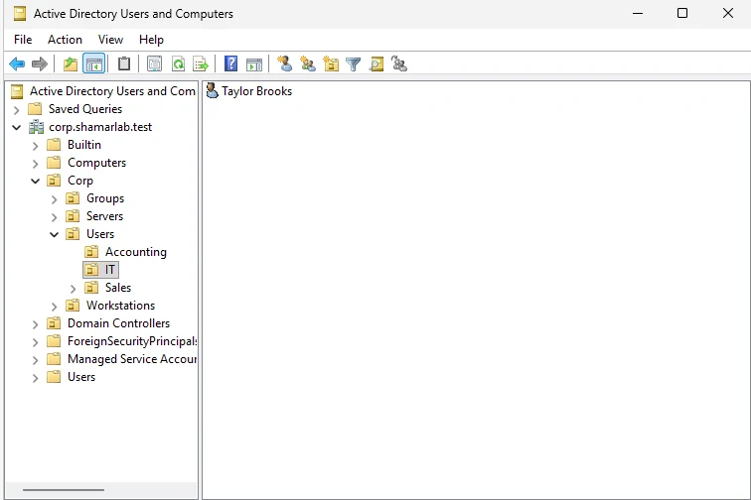This screenshot has height=500, width=751.
Task: Click the Active Directory title bar app icon
Action: [x=20, y=14]
